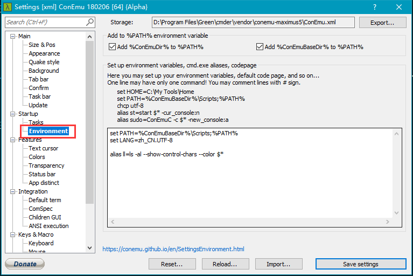Viewport: 413px width, 276px height.
Task: Click the Startup category label
Action: coord(28,114)
